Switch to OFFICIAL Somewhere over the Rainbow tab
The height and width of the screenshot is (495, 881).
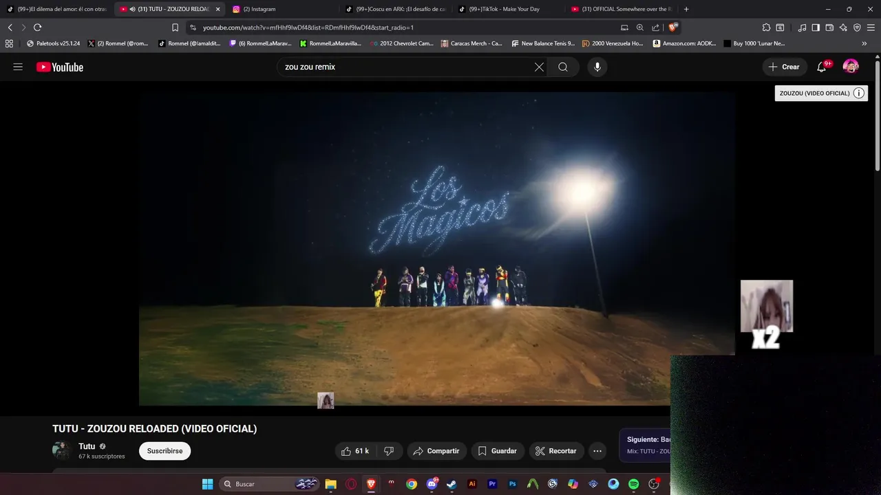tap(622, 9)
